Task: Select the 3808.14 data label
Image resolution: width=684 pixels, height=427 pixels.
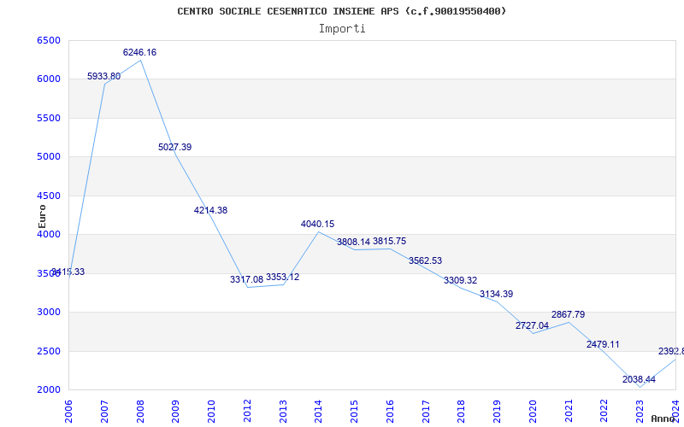Action: click(353, 242)
